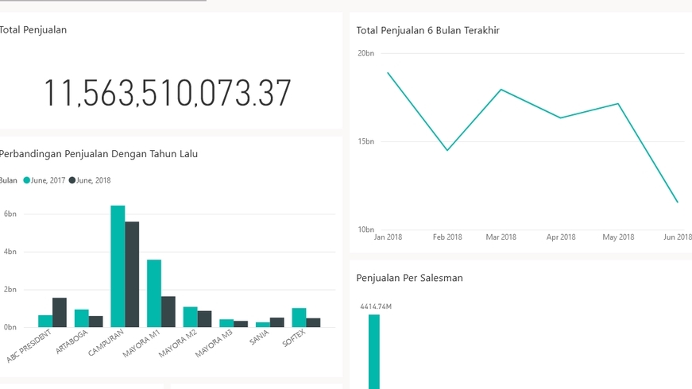Select the Mar 2018 peak on line chart
Image resolution: width=692 pixels, height=389 pixels.
pos(501,90)
